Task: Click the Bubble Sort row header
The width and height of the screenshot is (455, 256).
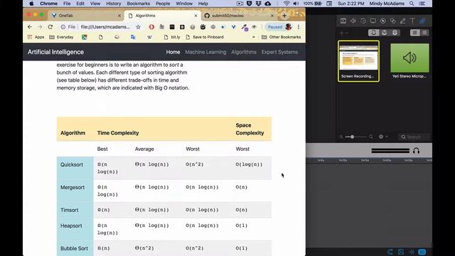Action: [75, 248]
